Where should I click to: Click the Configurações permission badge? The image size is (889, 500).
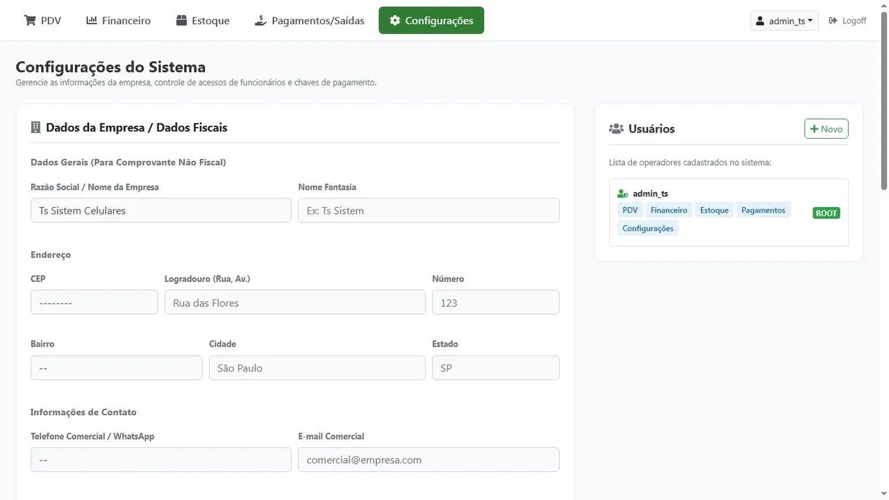[x=648, y=228]
